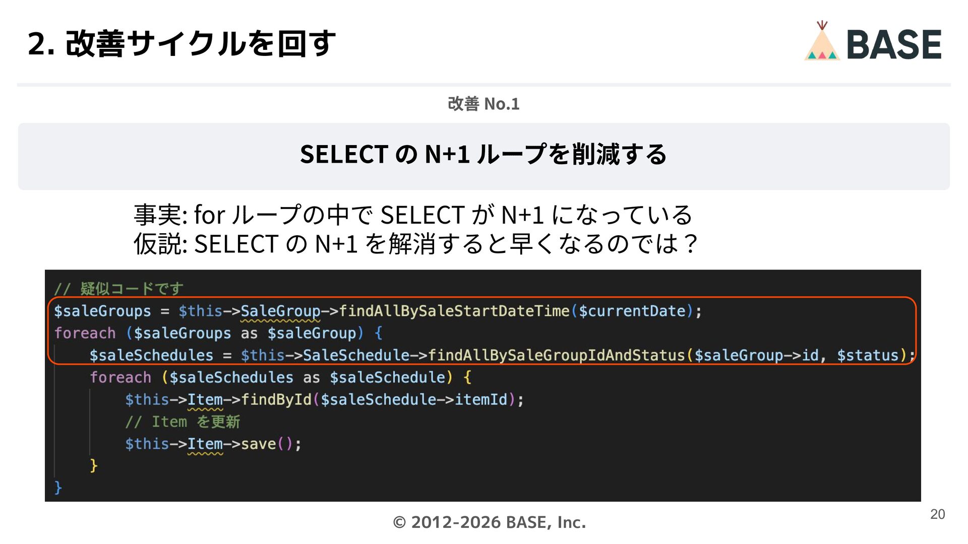Viewport: 968px width, 544px height.
Task: Click the 改善 No.1 label
Action: click(x=483, y=104)
